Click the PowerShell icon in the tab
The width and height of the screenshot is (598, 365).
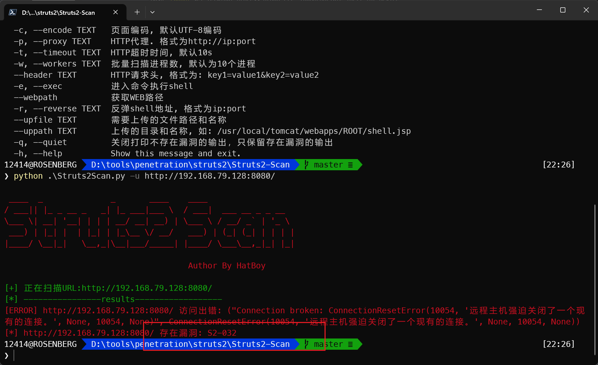click(x=13, y=12)
